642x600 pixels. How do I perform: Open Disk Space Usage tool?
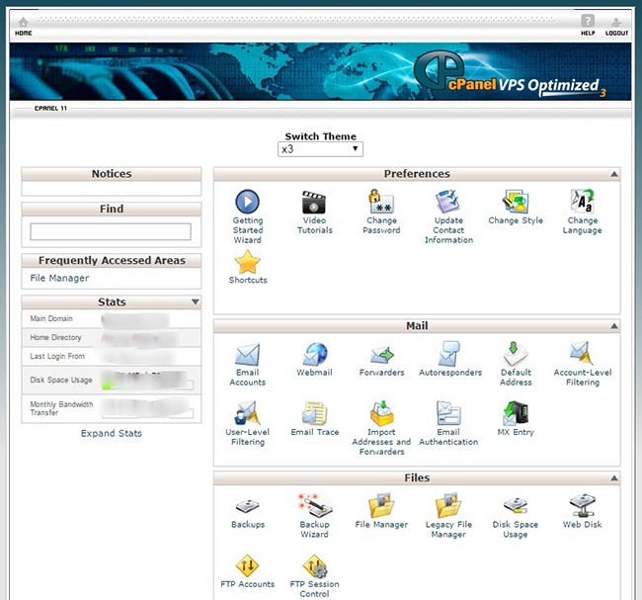(x=516, y=516)
